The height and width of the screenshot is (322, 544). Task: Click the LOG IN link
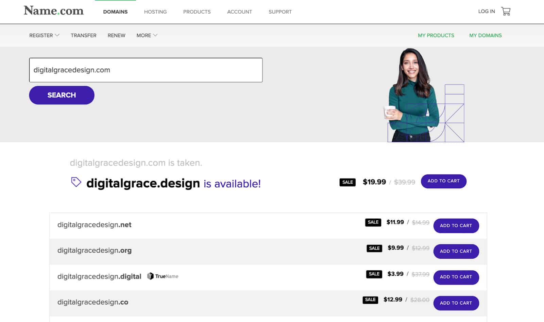click(x=486, y=11)
